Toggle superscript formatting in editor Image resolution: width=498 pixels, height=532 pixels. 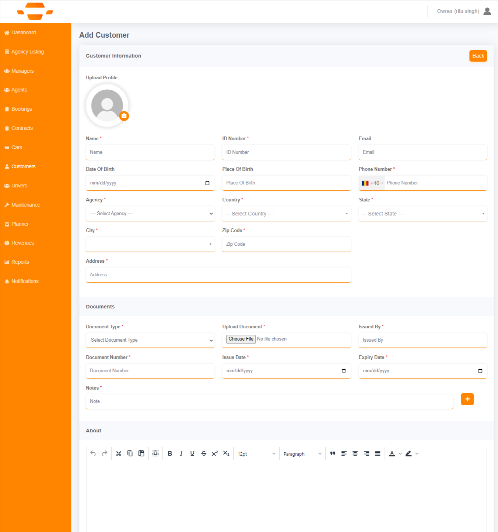pyautogui.click(x=215, y=453)
